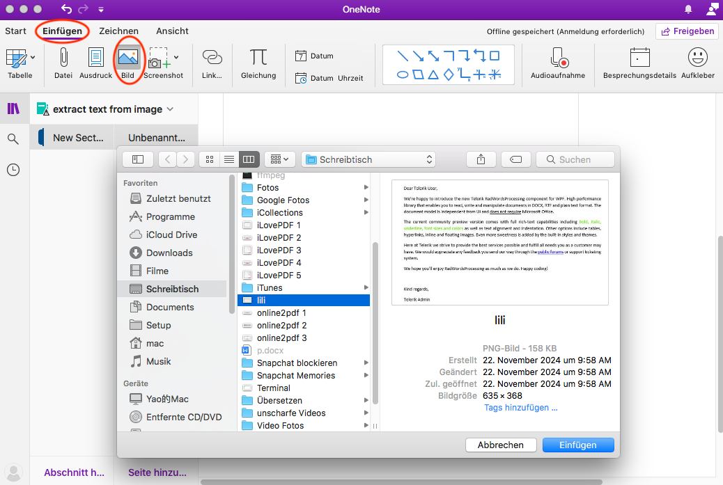This screenshot has width=723, height=485.
Task: Expand the Tabelle dropdown arrow
Action: click(x=33, y=58)
